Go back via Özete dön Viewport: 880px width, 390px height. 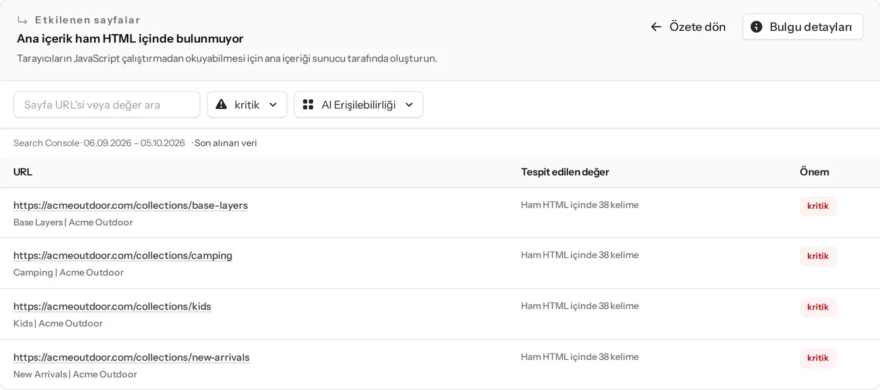click(688, 27)
